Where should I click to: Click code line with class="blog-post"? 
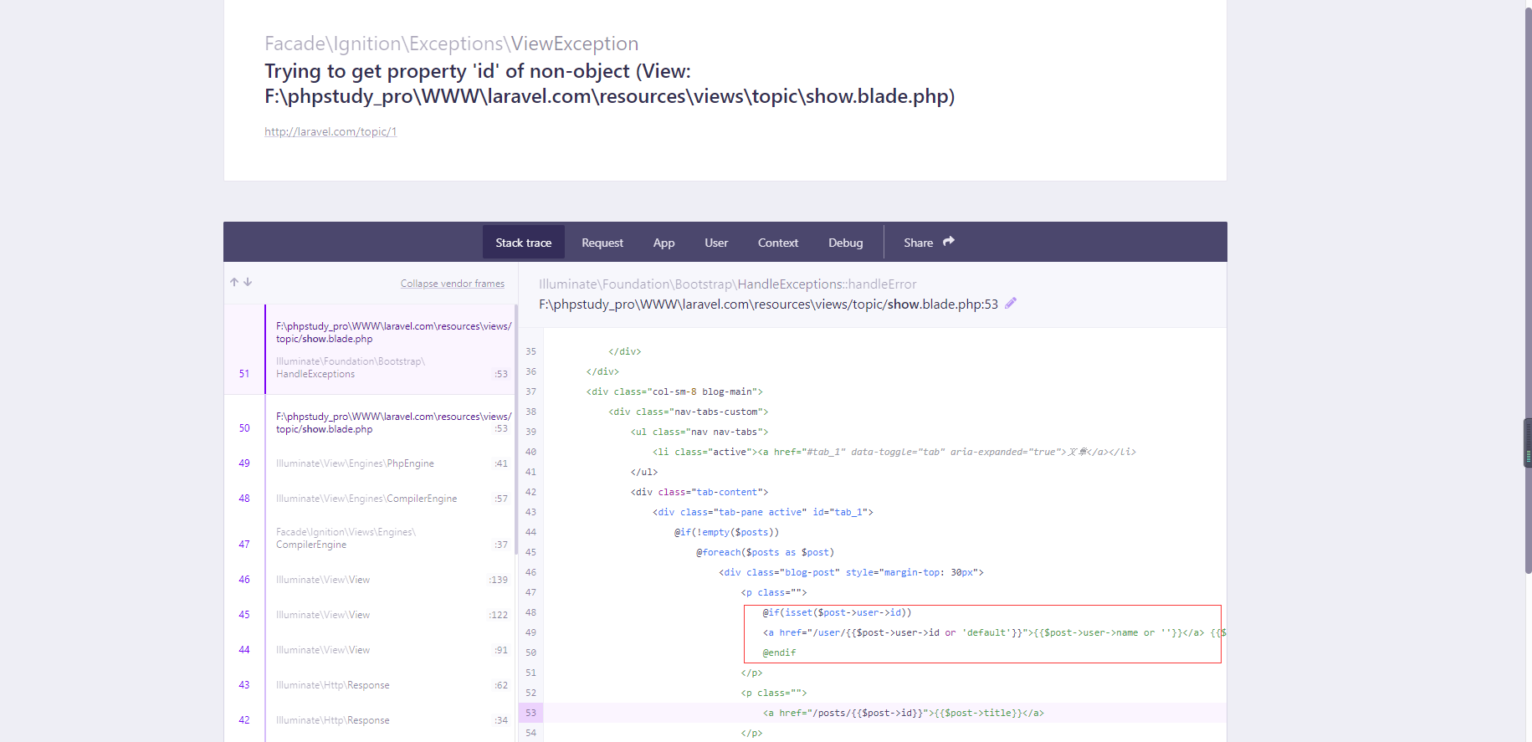[x=851, y=572]
